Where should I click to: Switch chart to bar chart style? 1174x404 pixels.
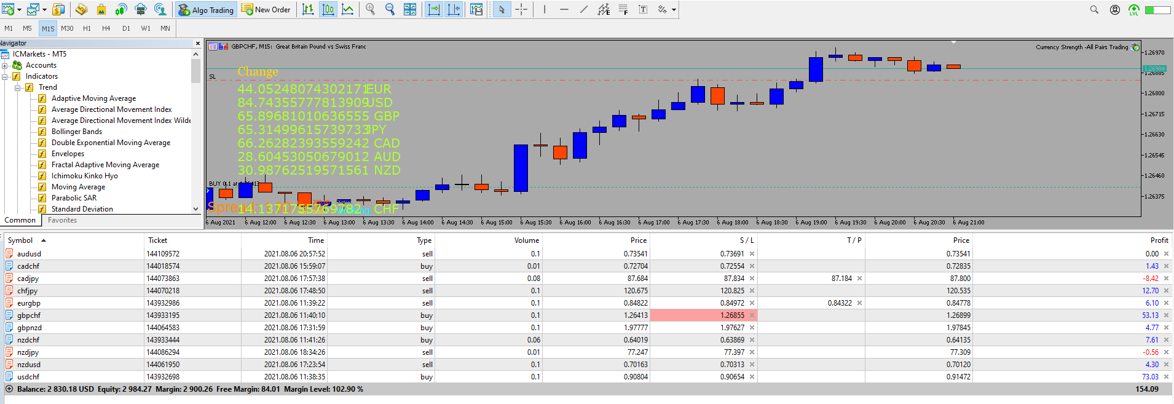pos(308,9)
